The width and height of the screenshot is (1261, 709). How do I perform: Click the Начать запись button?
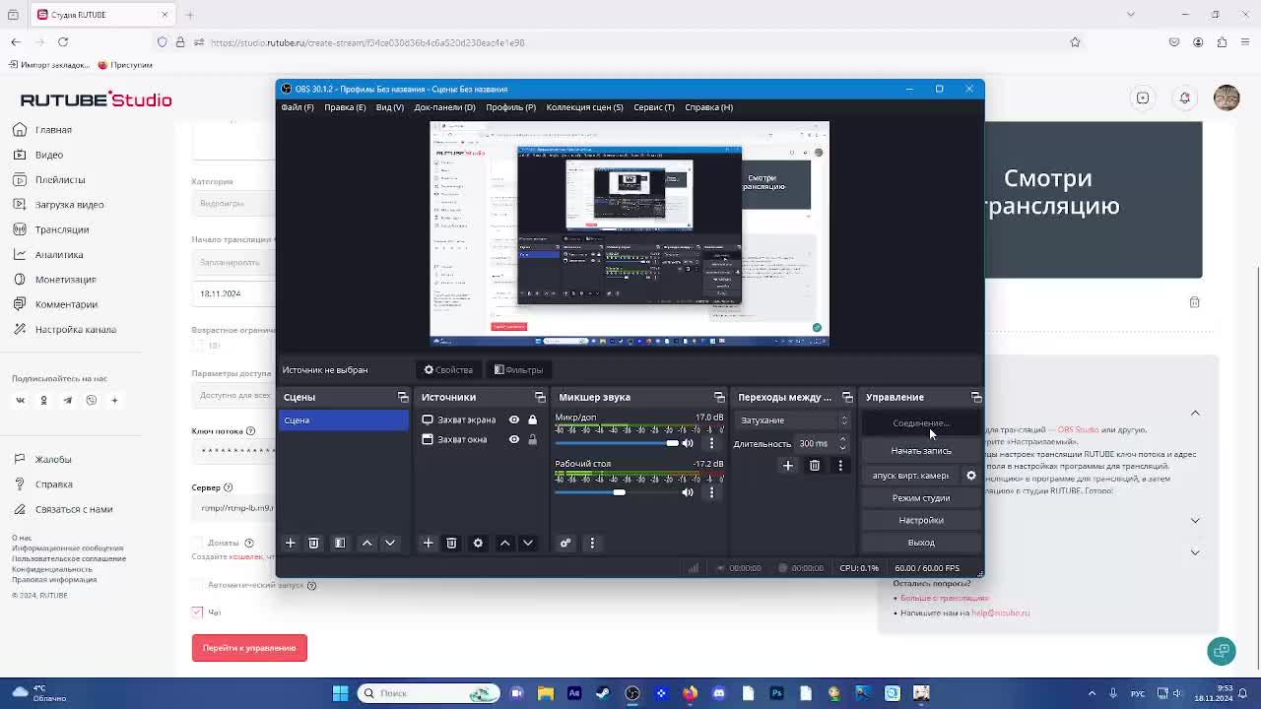(921, 451)
